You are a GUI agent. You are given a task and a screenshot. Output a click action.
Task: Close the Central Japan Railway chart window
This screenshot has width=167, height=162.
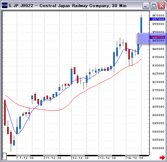(161, 6)
